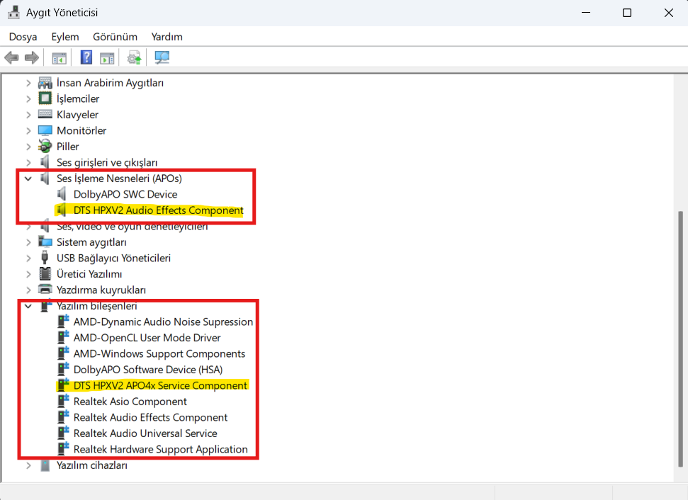
Task: Click the Realtek Asio Component icon
Action: pyautogui.click(x=63, y=401)
